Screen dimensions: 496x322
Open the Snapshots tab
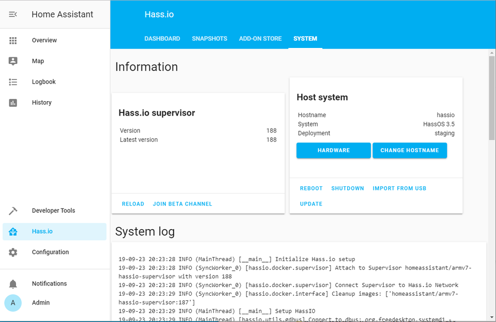[209, 39]
